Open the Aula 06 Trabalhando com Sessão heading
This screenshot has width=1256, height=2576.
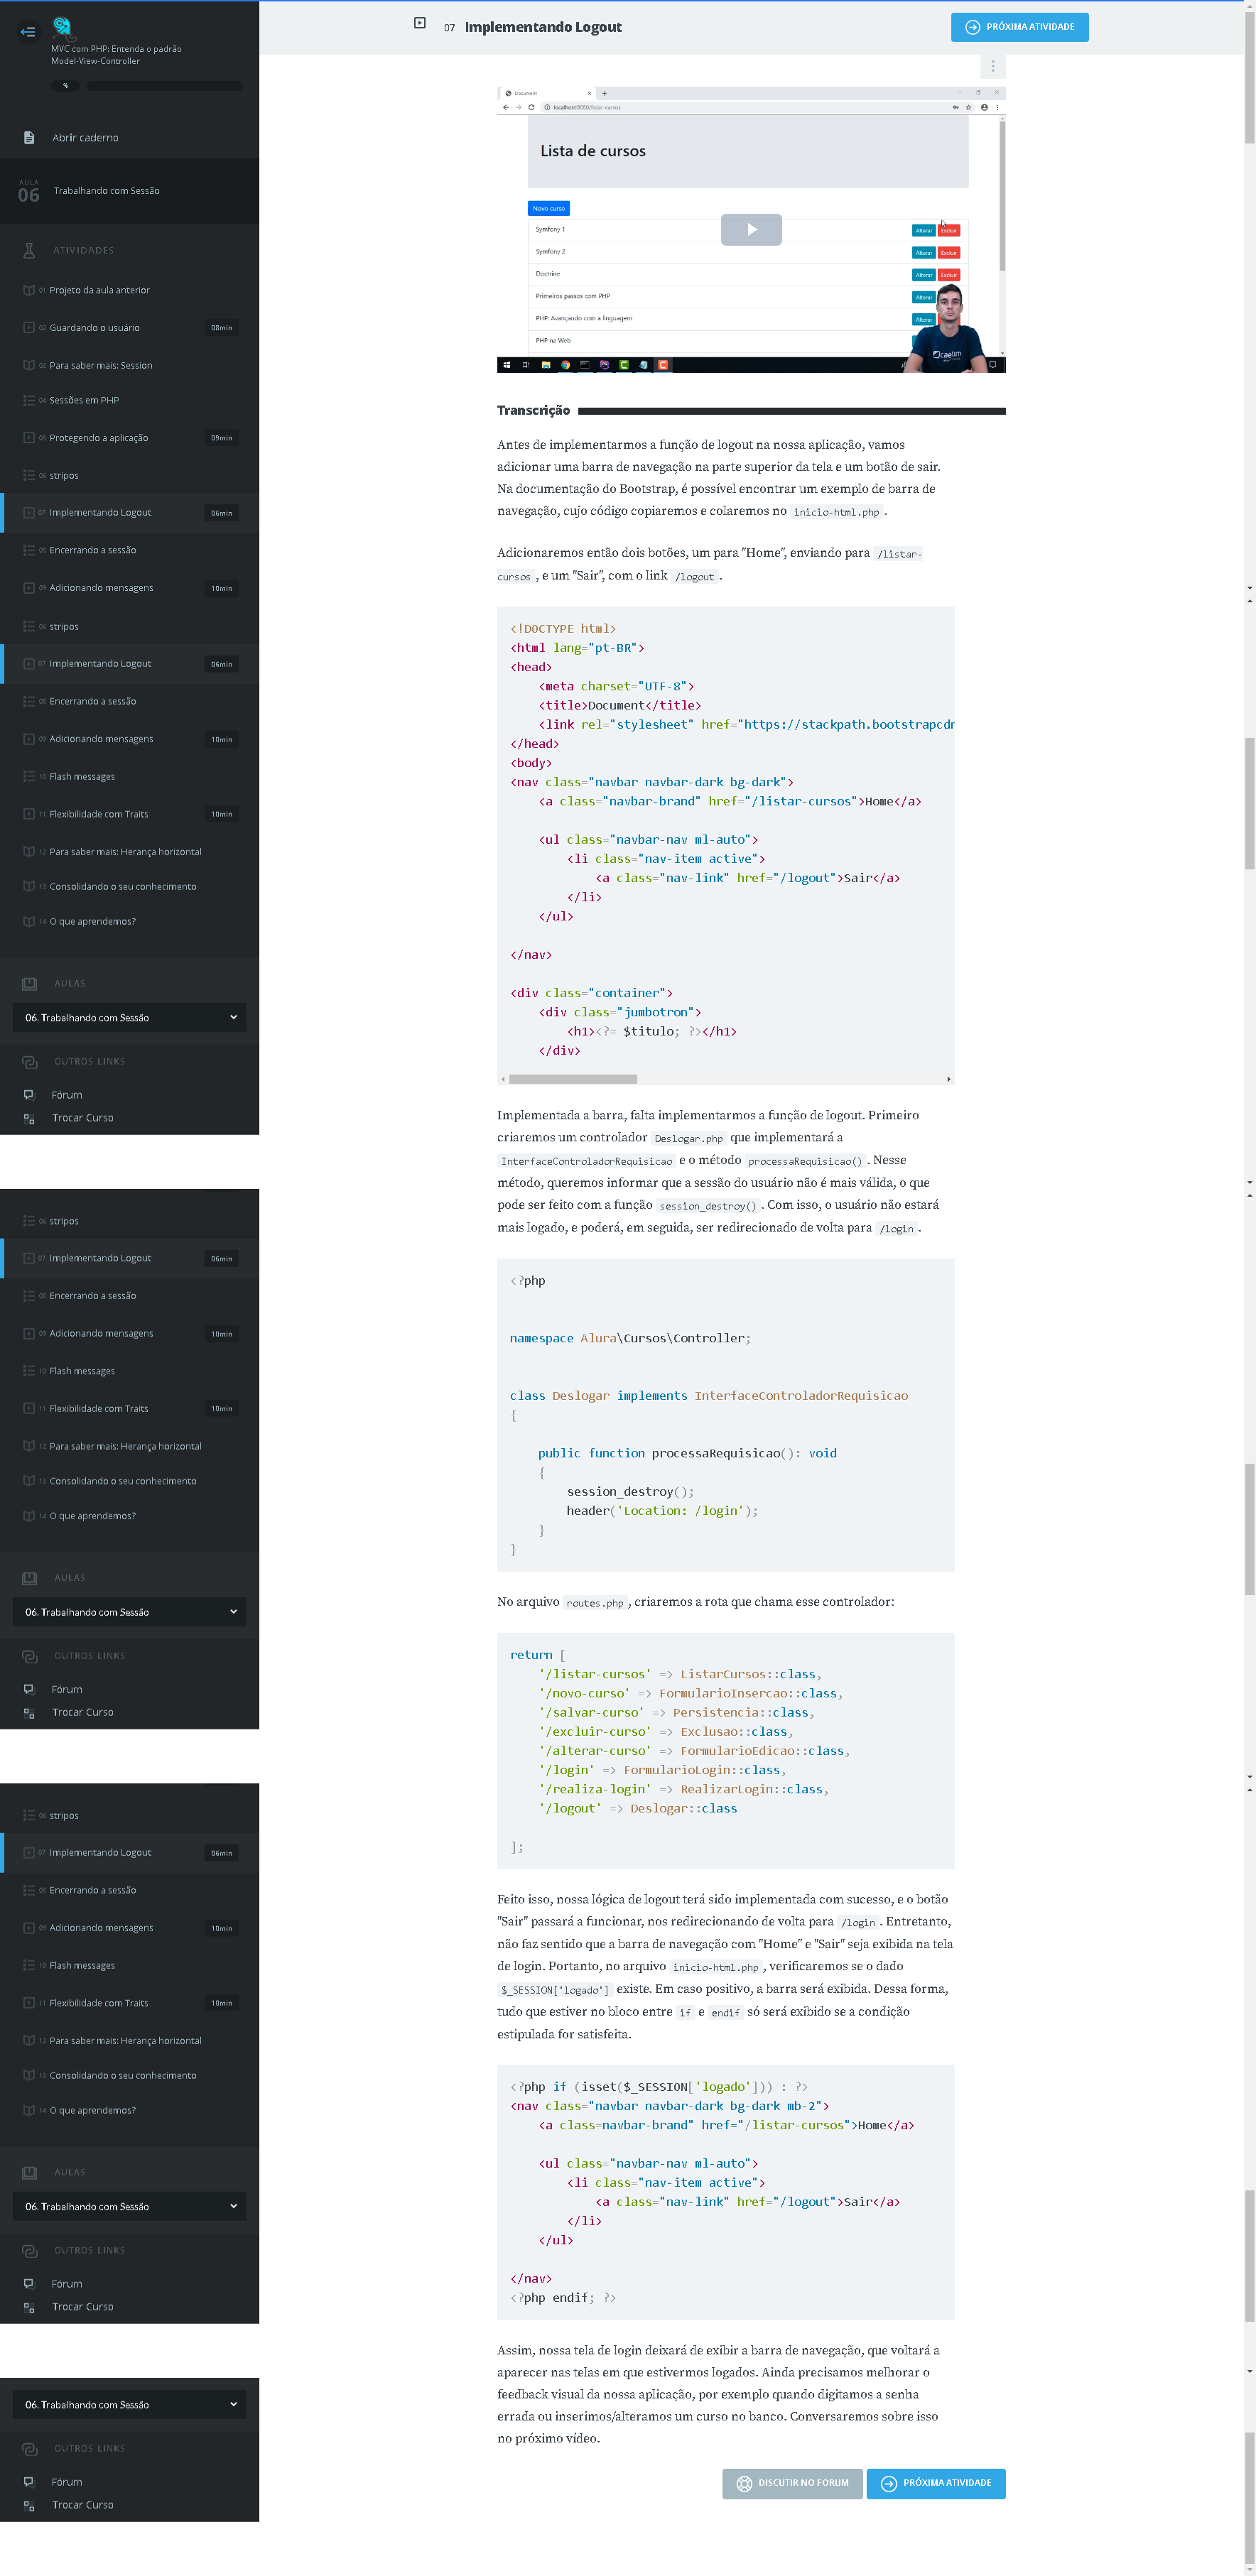(x=106, y=191)
